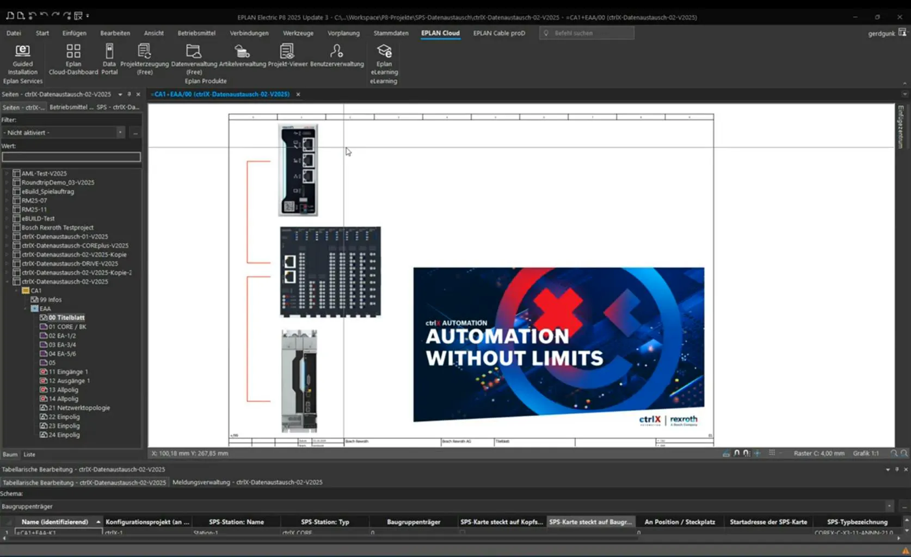Select page 11 Eingänge 1
911x557 pixels.
pyautogui.click(x=68, y=372)
